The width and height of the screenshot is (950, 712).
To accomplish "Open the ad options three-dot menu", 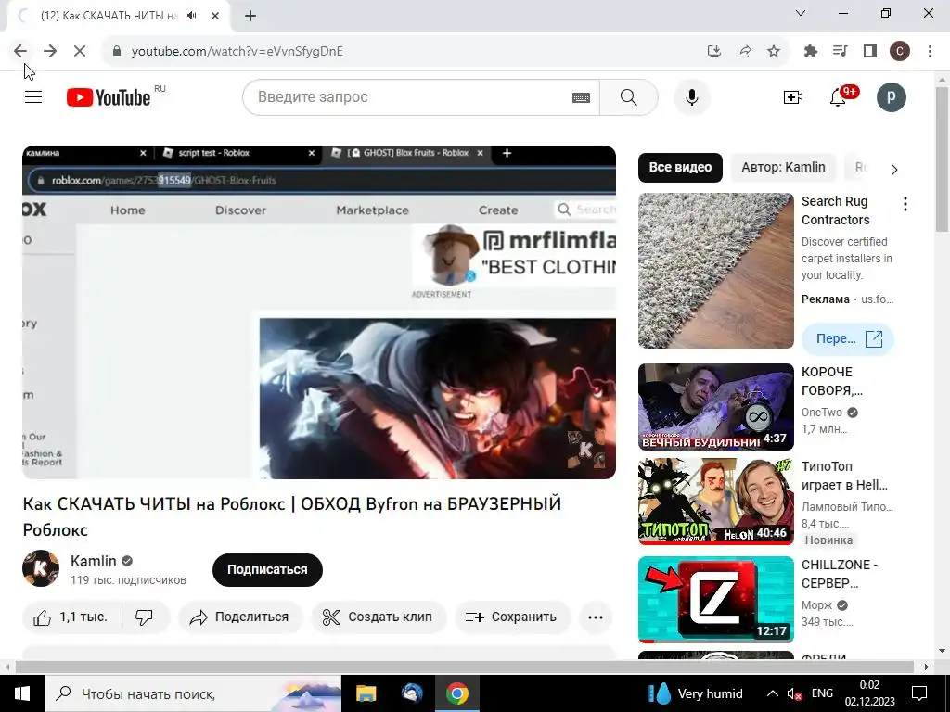I will 905,204.
